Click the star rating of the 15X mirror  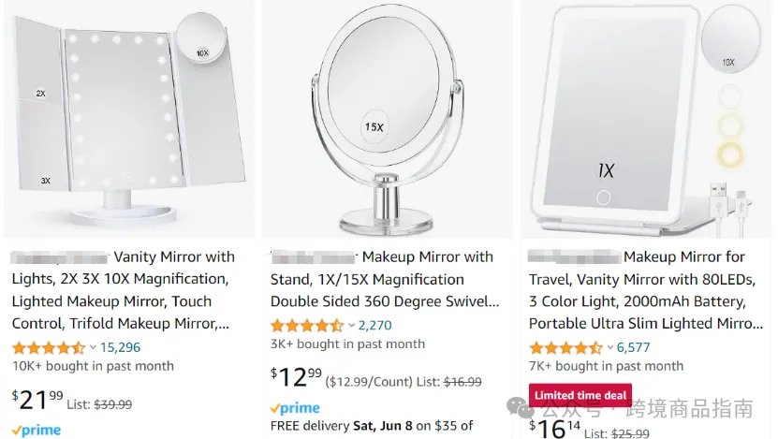pyautogui.click(x=307, y=326)
